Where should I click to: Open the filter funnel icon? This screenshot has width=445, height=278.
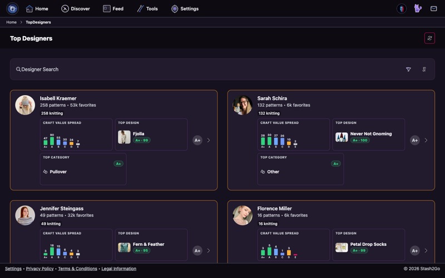click(x=408, y=69)
